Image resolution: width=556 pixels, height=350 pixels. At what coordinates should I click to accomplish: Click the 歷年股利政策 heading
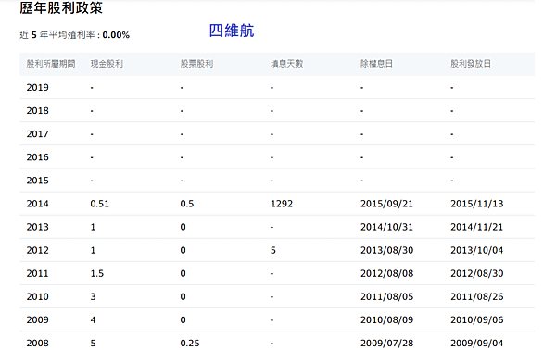[61, 7]
